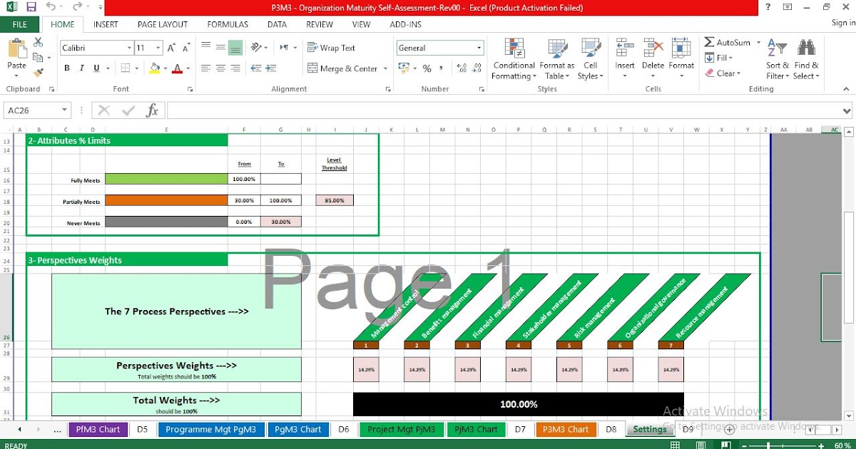Click the Insert Function fx icon
Viewport: 856px width, 449px height.
pos(151,110)
